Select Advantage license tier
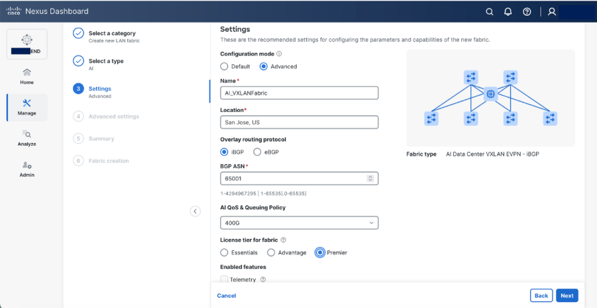Screen dimensions: 597x308 pyautogui.click(x=271, y=252)
